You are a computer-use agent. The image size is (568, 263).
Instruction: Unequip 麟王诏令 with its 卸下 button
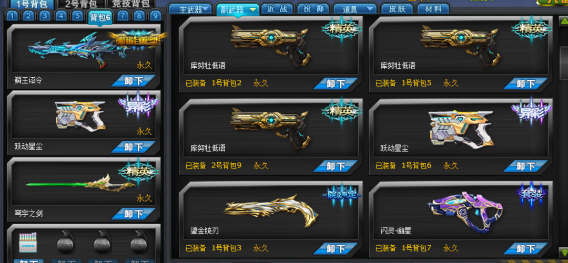(x=133, y=81)
